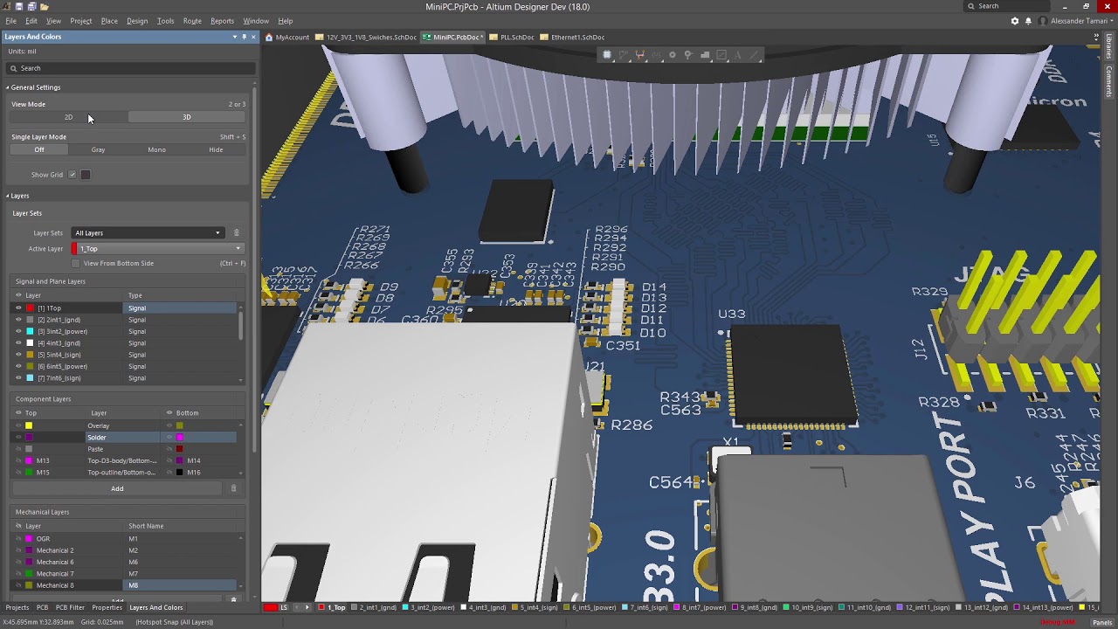Viewport: 1118px width, 629px height.
Task: Switch to the Ethernet1.SchDoc document tab
Action: tap(573, 37)
